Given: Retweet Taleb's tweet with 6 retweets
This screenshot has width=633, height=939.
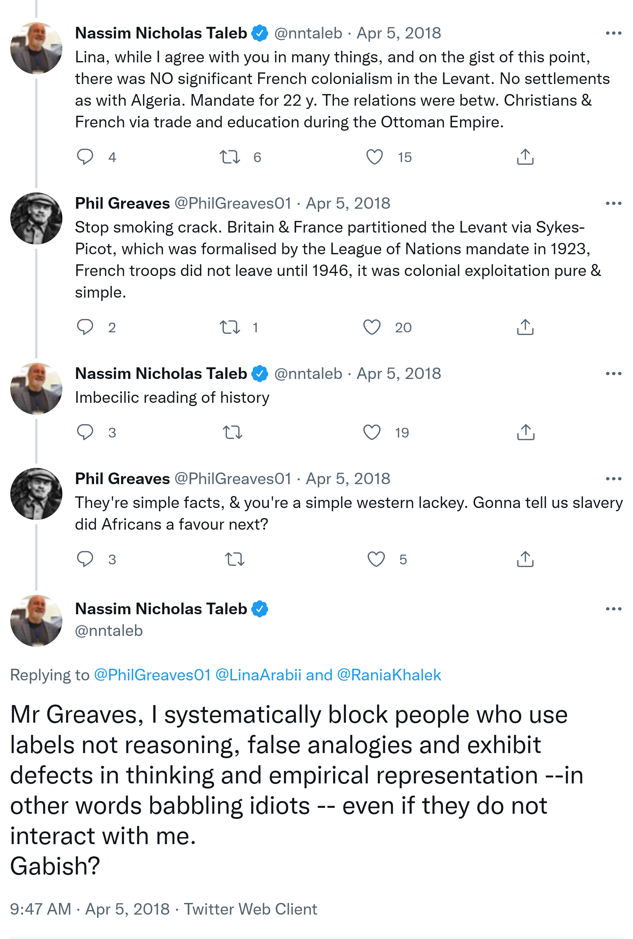Looking at the screenshot, I should [x=230, y=157].
